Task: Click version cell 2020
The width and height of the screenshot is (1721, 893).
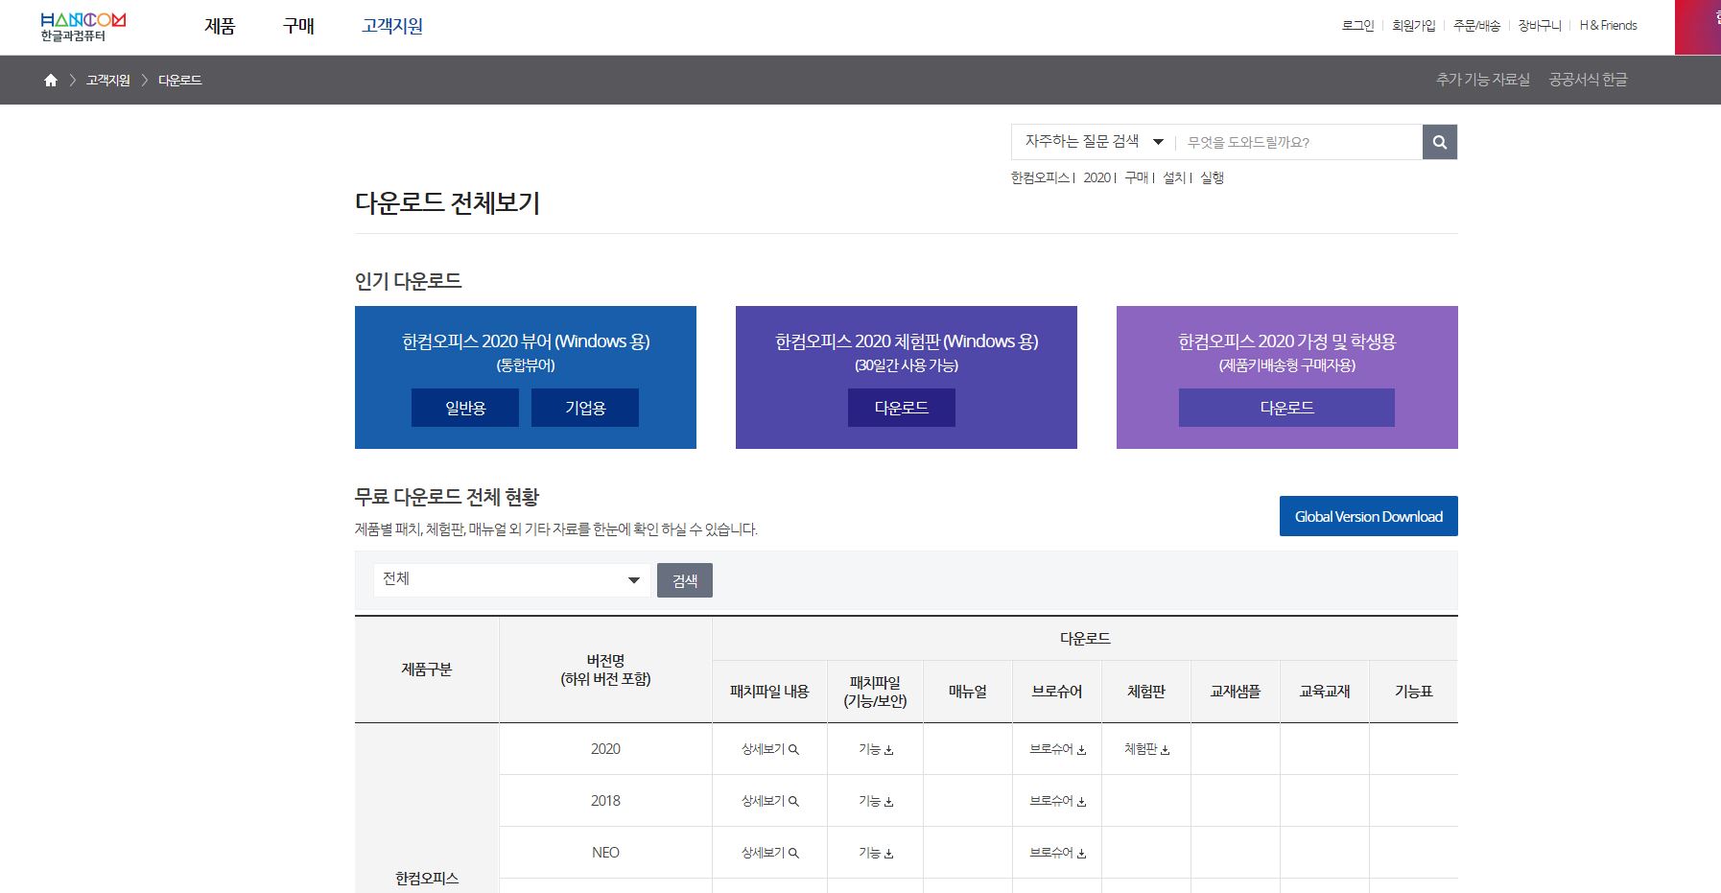Action: click(x=605, y=749)
